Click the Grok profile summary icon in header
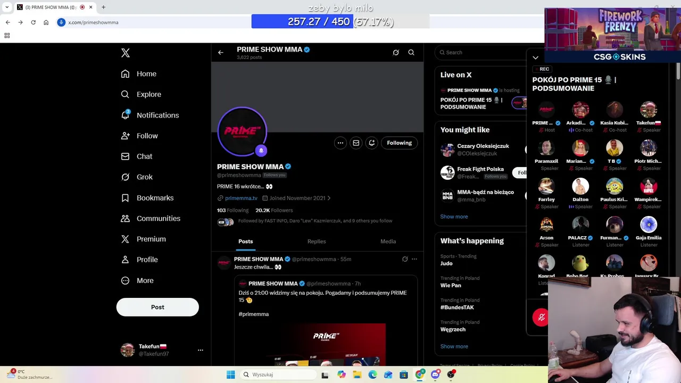The image size is (681, 383). 396,53
